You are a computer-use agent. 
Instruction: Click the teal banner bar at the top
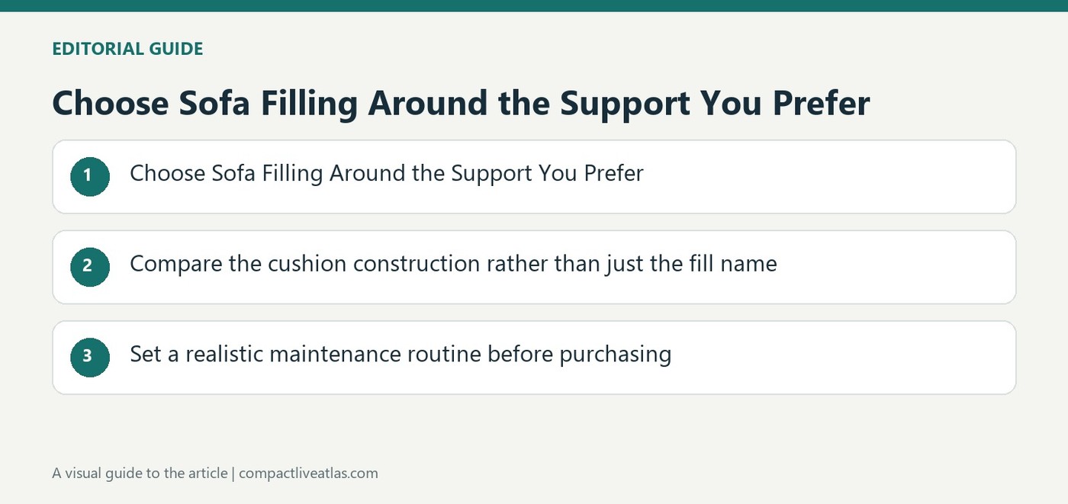pos(534,5)
